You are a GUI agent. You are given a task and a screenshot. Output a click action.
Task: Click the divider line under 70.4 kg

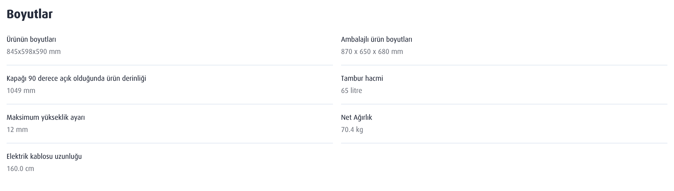504,143
